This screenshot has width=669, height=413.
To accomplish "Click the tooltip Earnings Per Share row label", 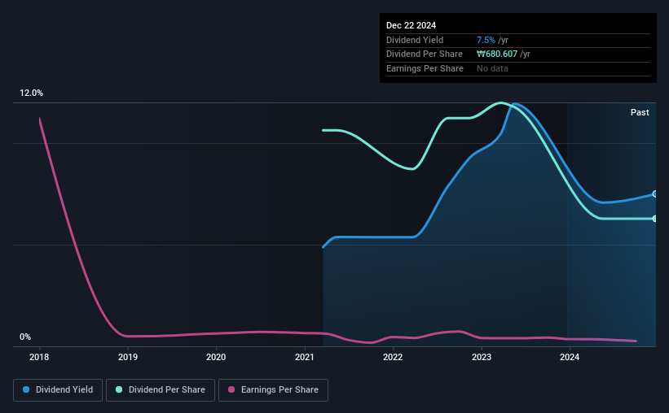I will coord(425,68).
